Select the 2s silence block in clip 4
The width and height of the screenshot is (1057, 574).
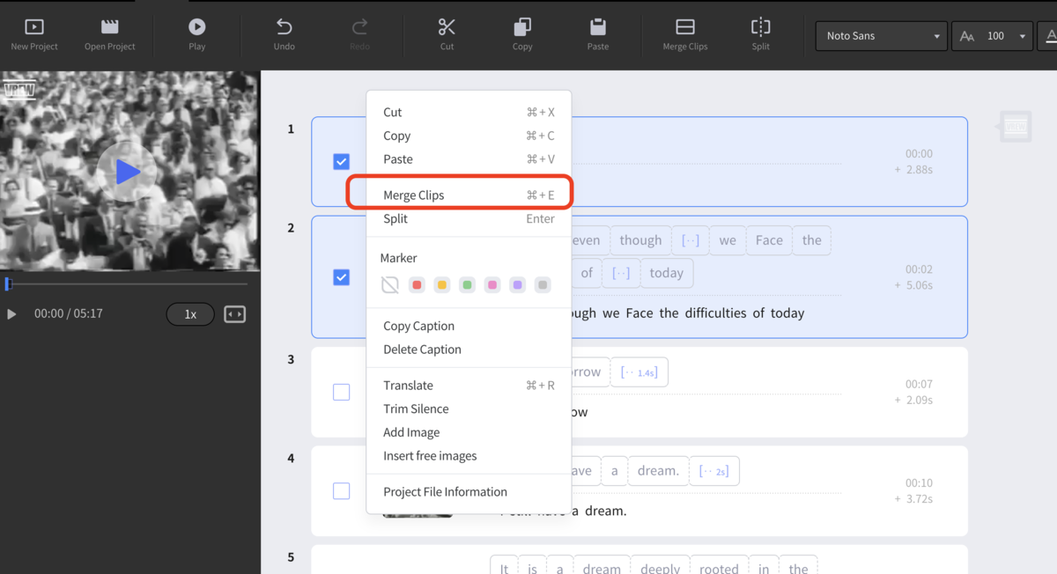pyautogui.click(x=713, y=471)
